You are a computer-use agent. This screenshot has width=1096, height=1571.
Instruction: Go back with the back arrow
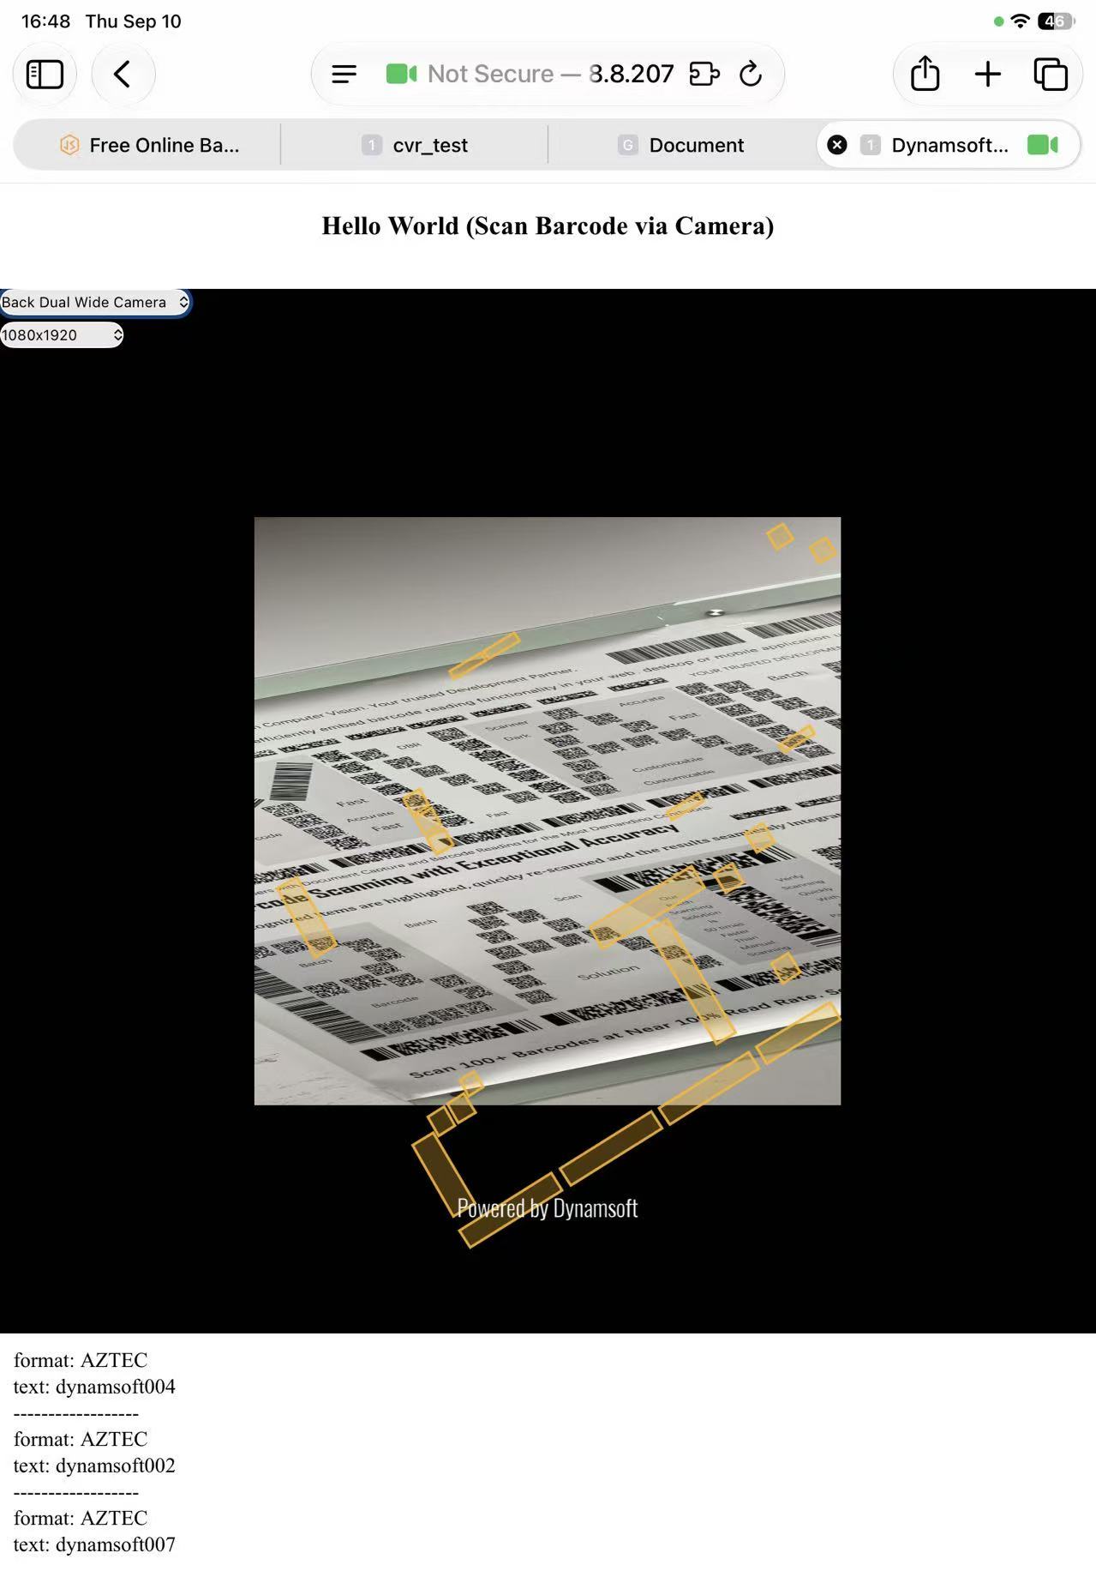pos(123,74)
